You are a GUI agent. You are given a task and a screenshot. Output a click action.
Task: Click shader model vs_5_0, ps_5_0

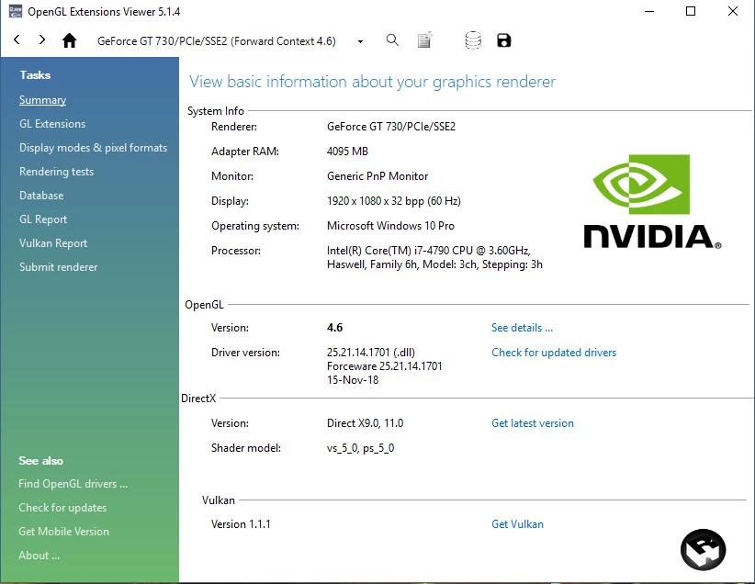point(360,448)
